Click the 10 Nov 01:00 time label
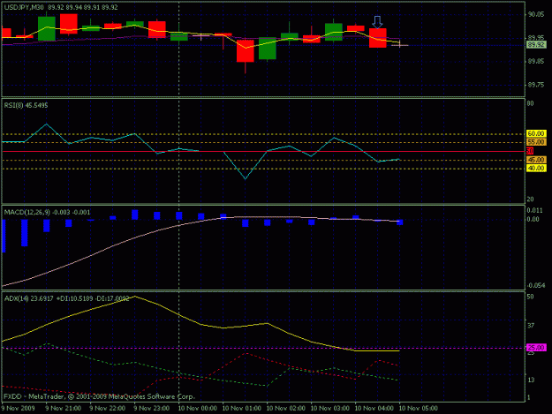Image resolution: width=552 pixels, height=414 pixels. (241, 409)
